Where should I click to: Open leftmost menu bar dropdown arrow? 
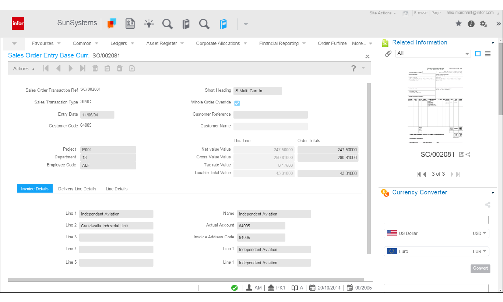click(x=14, y=43)
